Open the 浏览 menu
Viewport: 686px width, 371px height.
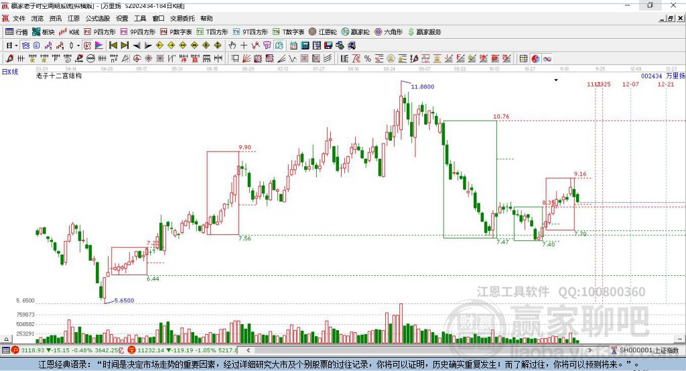(x=38, y=18)
